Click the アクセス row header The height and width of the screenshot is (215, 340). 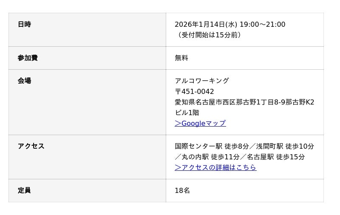[31, 146]
